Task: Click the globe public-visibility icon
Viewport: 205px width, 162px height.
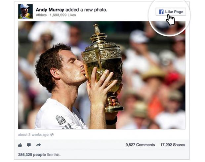Action: pos(52,135)
